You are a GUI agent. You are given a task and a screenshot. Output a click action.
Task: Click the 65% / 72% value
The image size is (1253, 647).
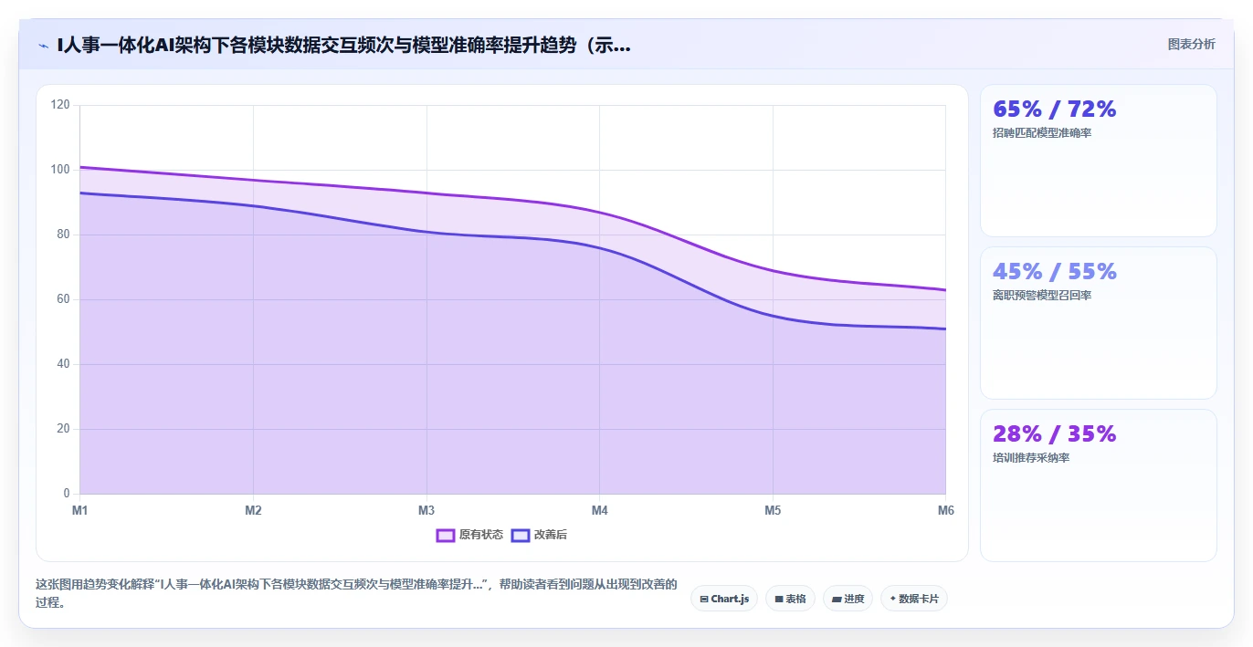[x=1054, y=110]
